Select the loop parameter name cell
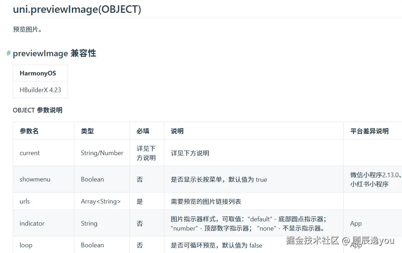 tap(44, 245)
